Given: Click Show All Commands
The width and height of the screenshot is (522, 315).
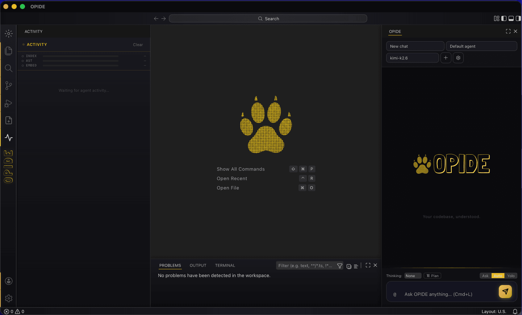Looking at the screenshot, I should tap(241, 169).
